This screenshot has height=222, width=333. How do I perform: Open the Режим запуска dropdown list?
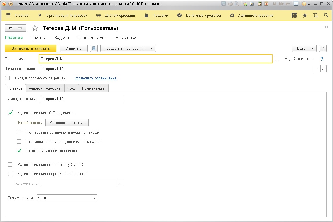(94, 198)
